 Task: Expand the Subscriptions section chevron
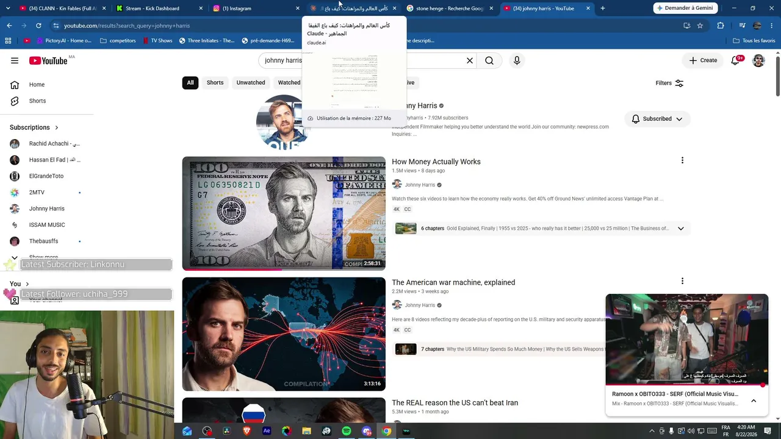57,127
